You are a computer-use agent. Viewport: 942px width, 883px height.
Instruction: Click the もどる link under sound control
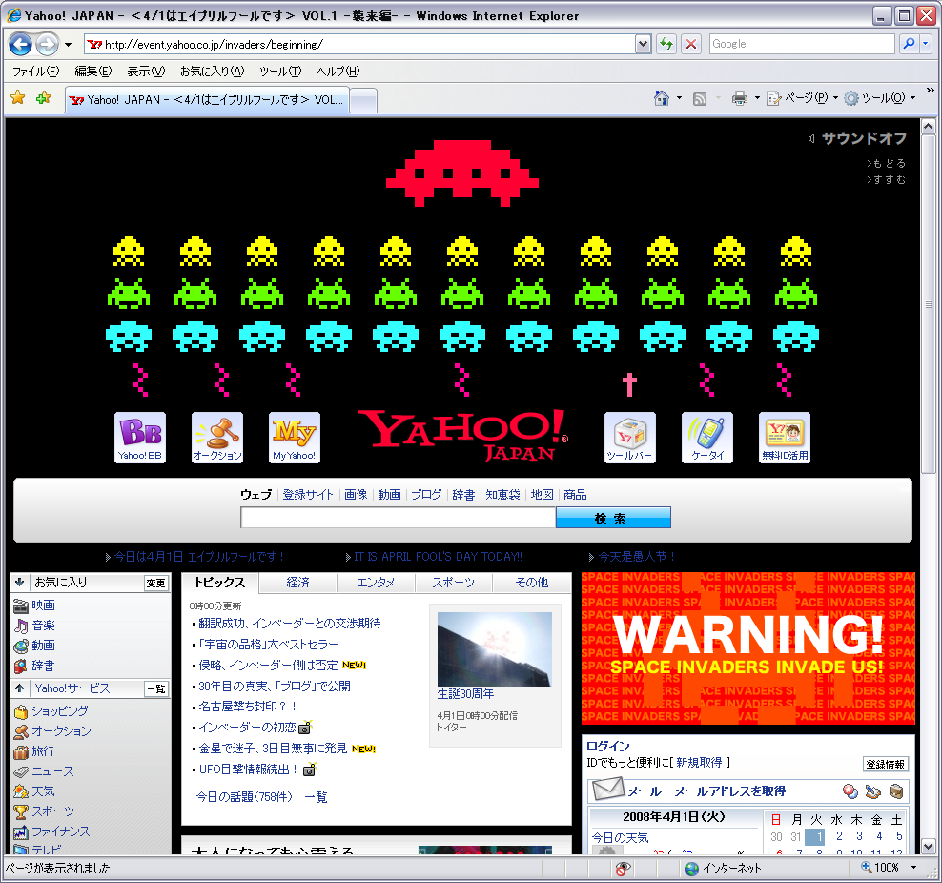tap(887, 163)
